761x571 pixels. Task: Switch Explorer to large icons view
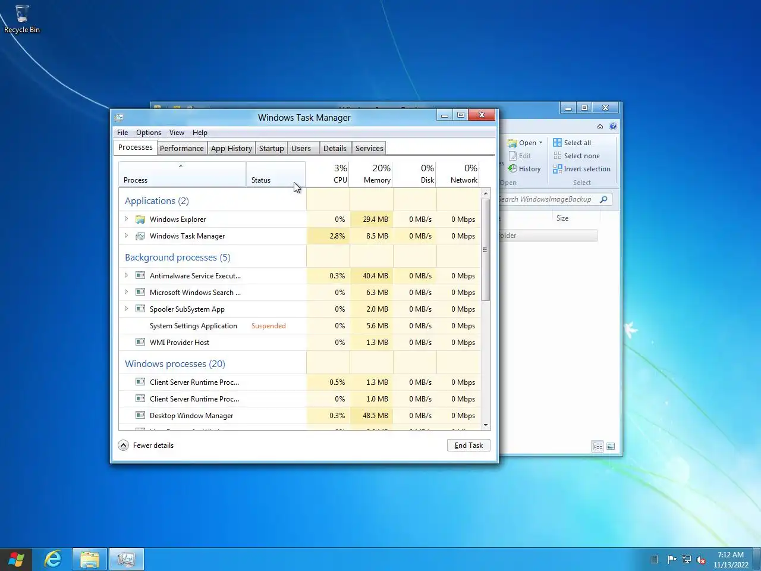(x=611, y=446)
